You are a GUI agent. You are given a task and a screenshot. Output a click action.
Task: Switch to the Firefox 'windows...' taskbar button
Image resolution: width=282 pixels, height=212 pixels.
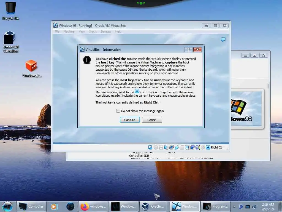93,206
